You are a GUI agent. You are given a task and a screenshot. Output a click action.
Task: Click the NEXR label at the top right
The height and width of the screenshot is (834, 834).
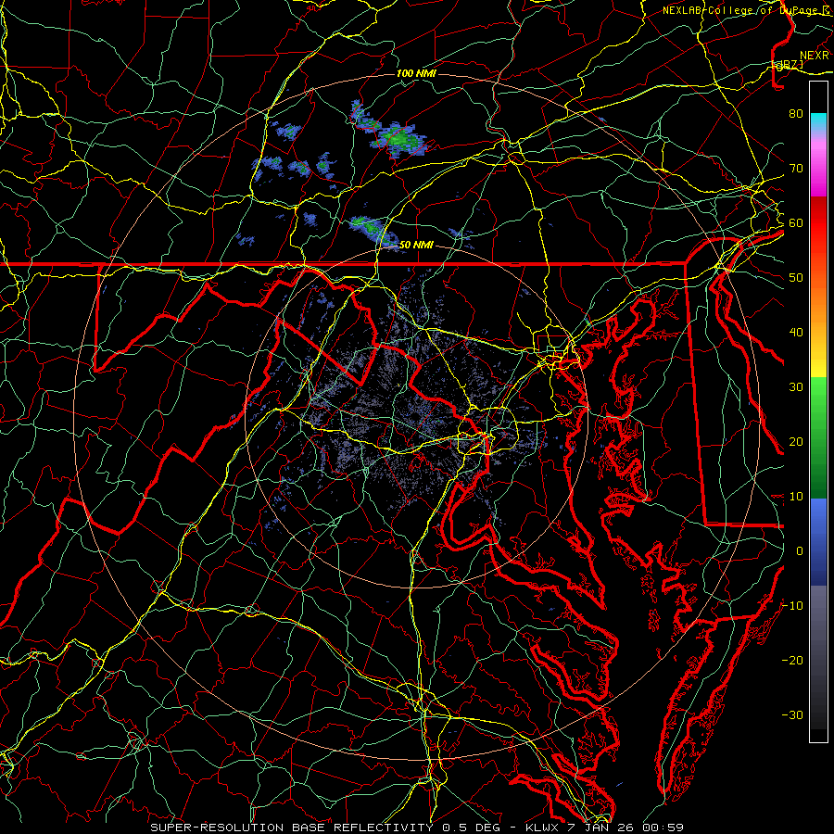[814, 56]
